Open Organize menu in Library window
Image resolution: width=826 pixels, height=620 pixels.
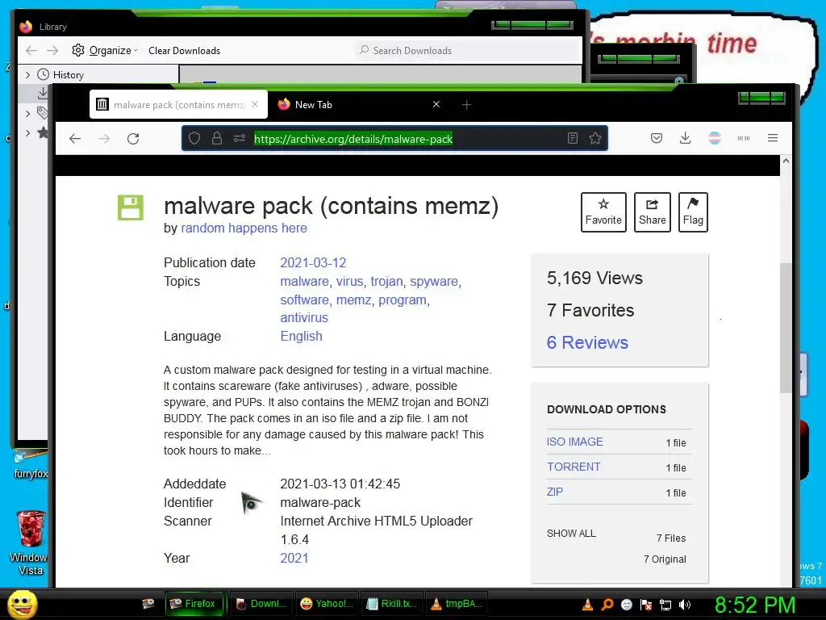105,51
